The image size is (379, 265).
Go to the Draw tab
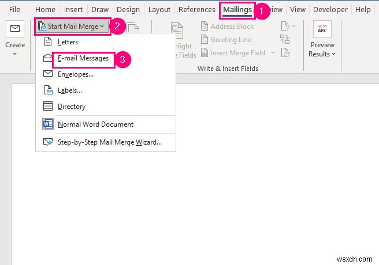coord(100,10)
